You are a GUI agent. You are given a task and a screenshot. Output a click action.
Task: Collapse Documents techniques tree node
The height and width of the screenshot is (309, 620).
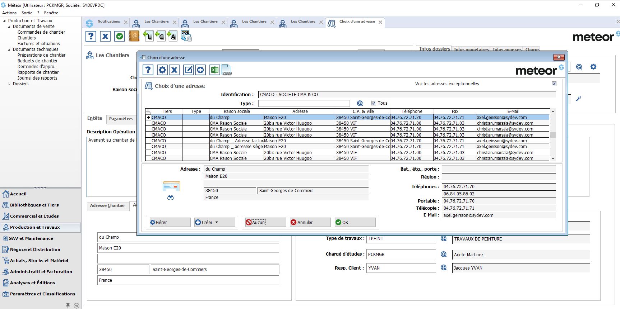click(x=9, y=49)
